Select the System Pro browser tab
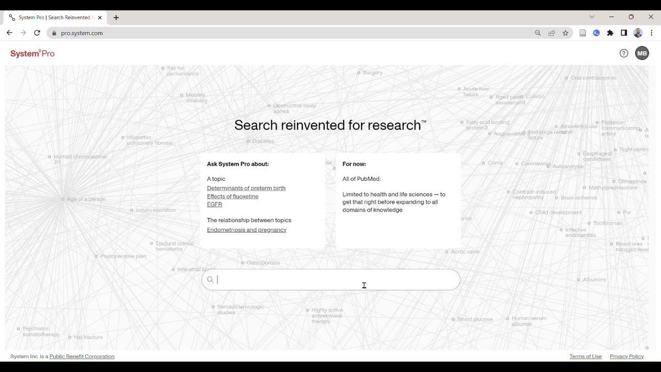Viewport: 661px width, 372px height. point(55,18)
